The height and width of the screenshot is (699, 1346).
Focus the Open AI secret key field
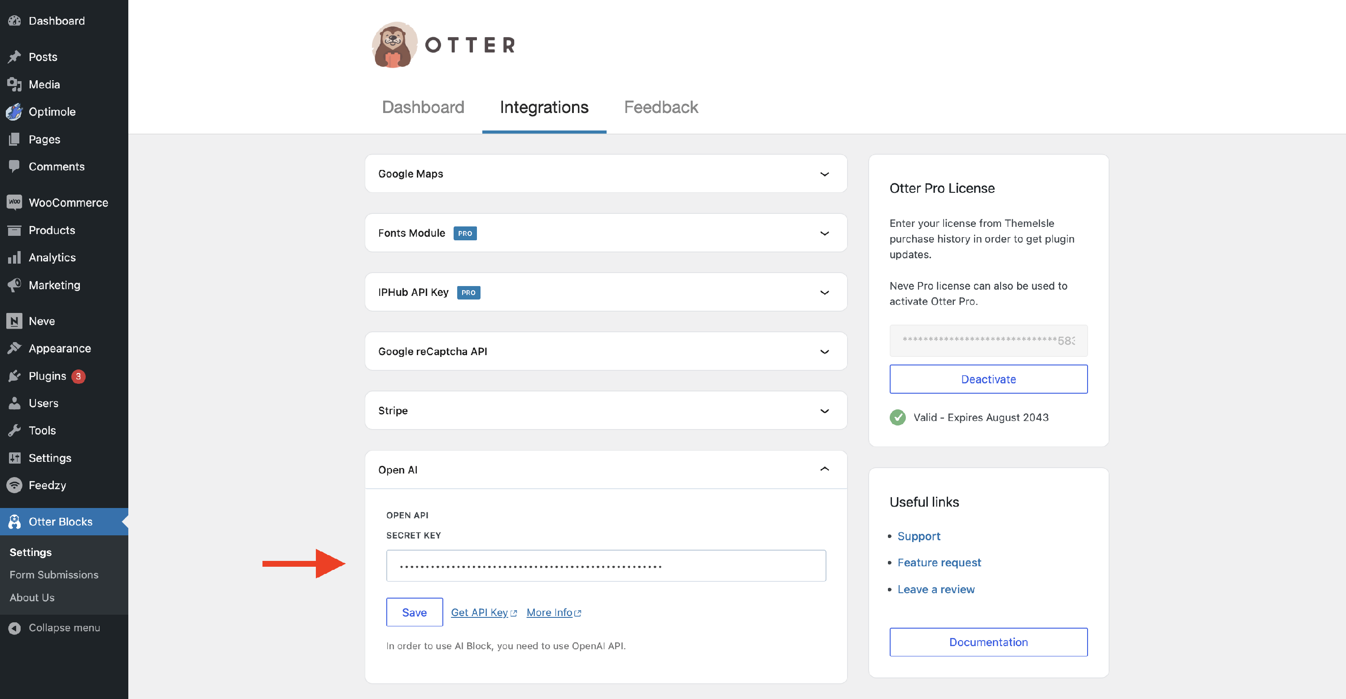606,565
